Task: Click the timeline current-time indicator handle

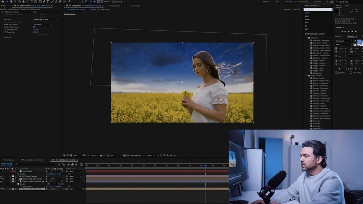Action: [205, 165]
